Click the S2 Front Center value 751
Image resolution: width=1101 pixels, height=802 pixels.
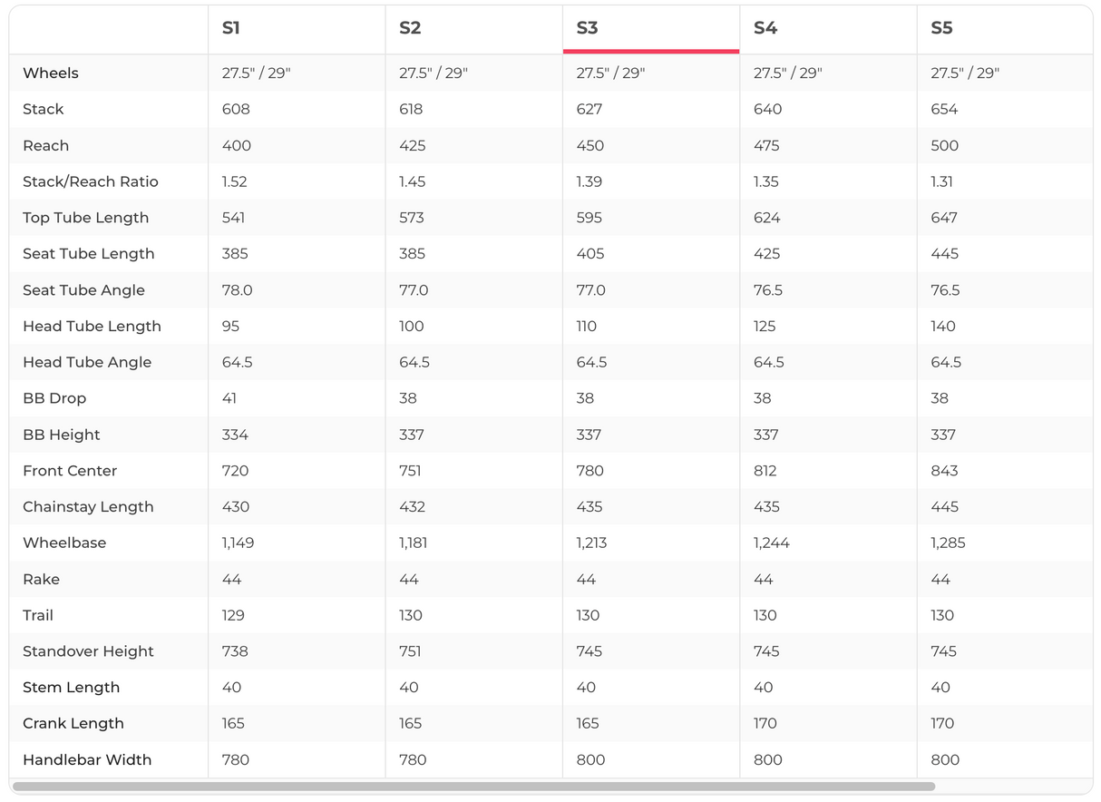[x=412, y=471]
